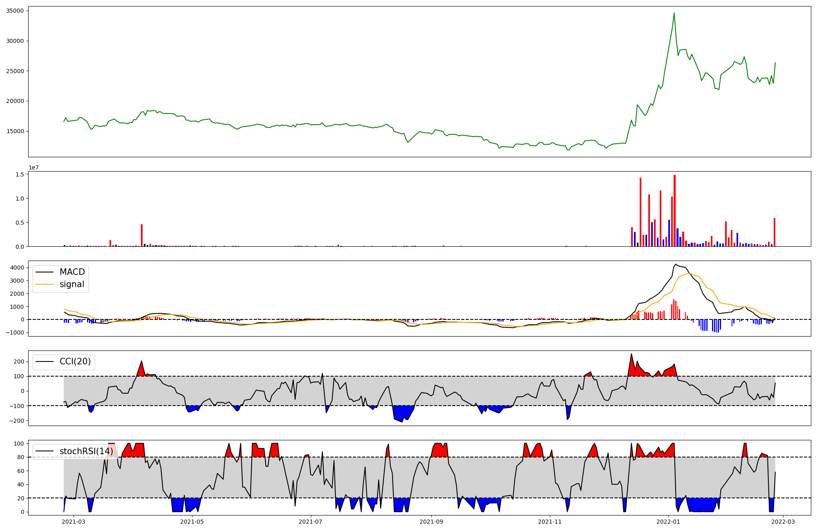817x531 pixels.
Task: Select the 2022-01 x-axis tick label
Action: pos(668,522)
